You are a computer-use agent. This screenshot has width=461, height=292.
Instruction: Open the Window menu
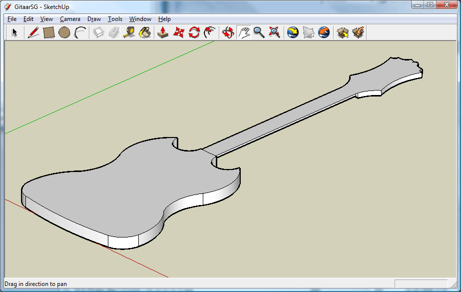pyautogui.click(x=140, y=19)
